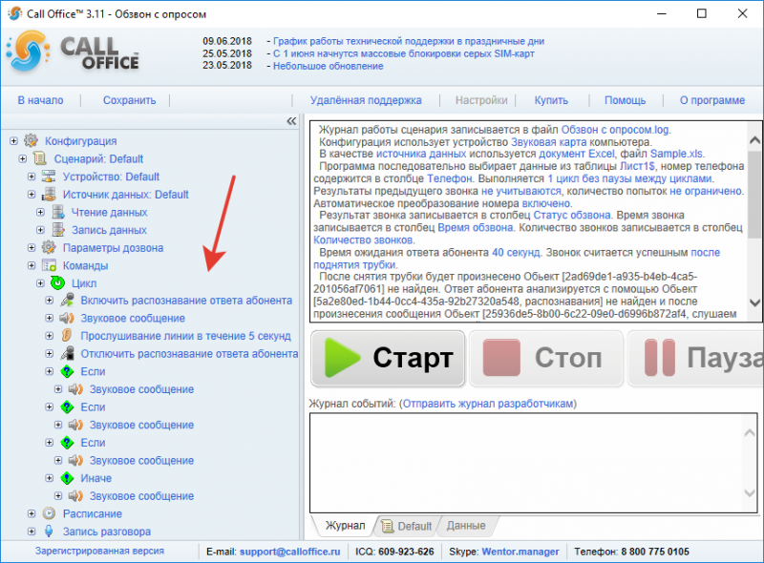764x563 pixels.
Task: Go back via В начало
Action: click(x=40, y=100)
